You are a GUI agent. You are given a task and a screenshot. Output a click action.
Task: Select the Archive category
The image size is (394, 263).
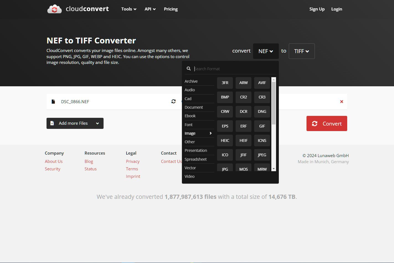[x=199, y=81]
